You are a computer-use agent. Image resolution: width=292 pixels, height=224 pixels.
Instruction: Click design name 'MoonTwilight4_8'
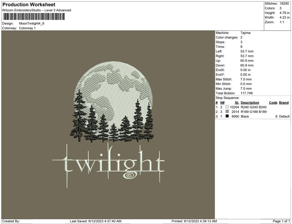click(x=32, y=24)
